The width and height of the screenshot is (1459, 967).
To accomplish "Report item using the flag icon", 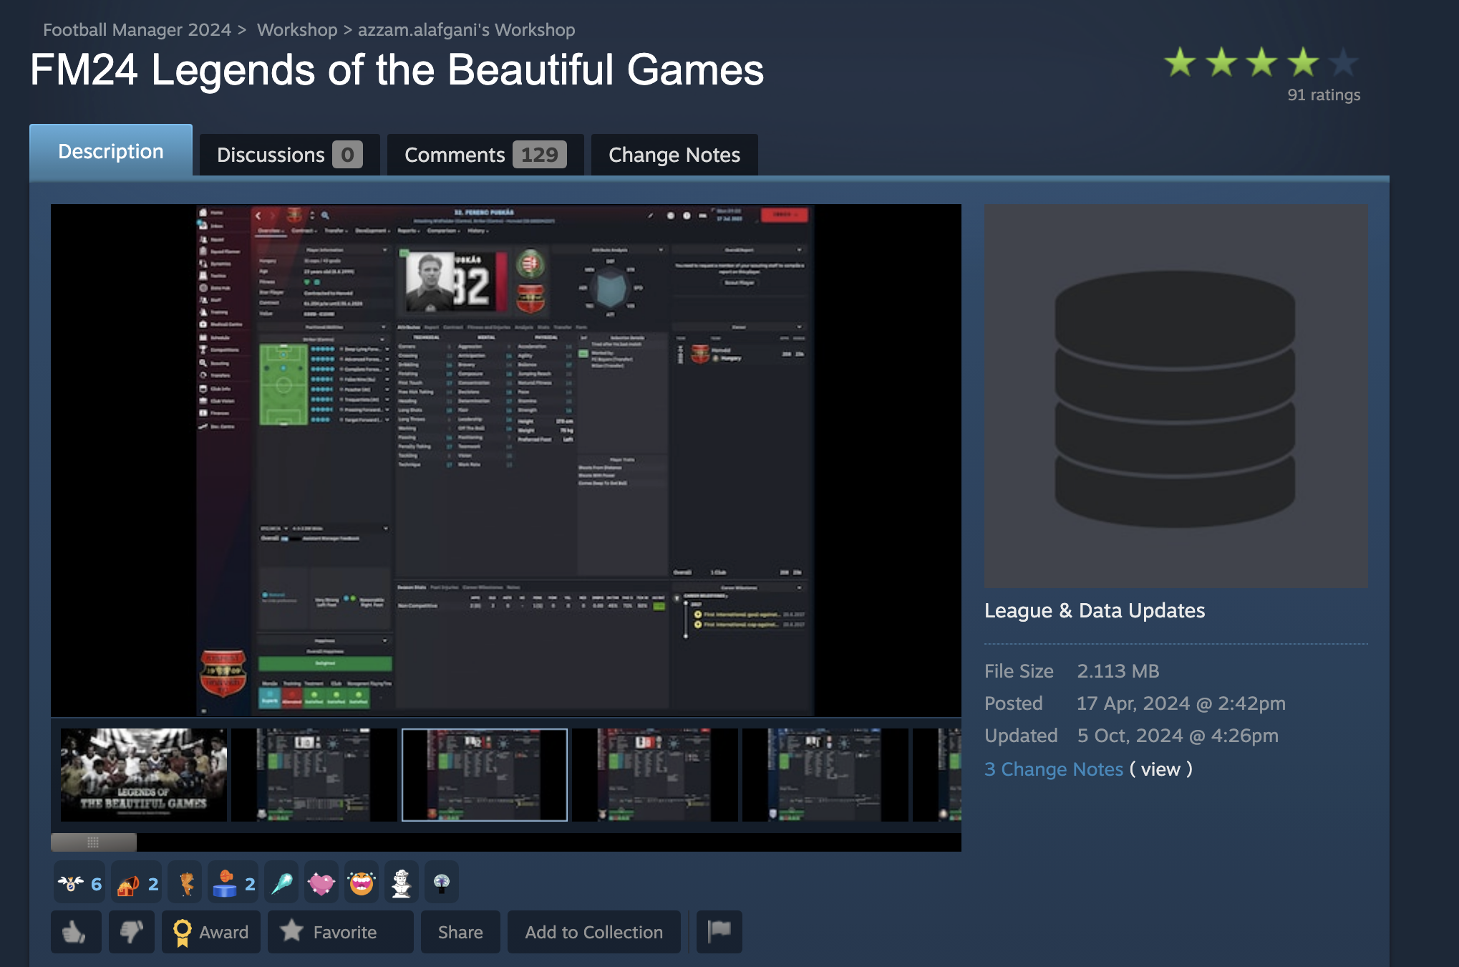I will point(719,932).
